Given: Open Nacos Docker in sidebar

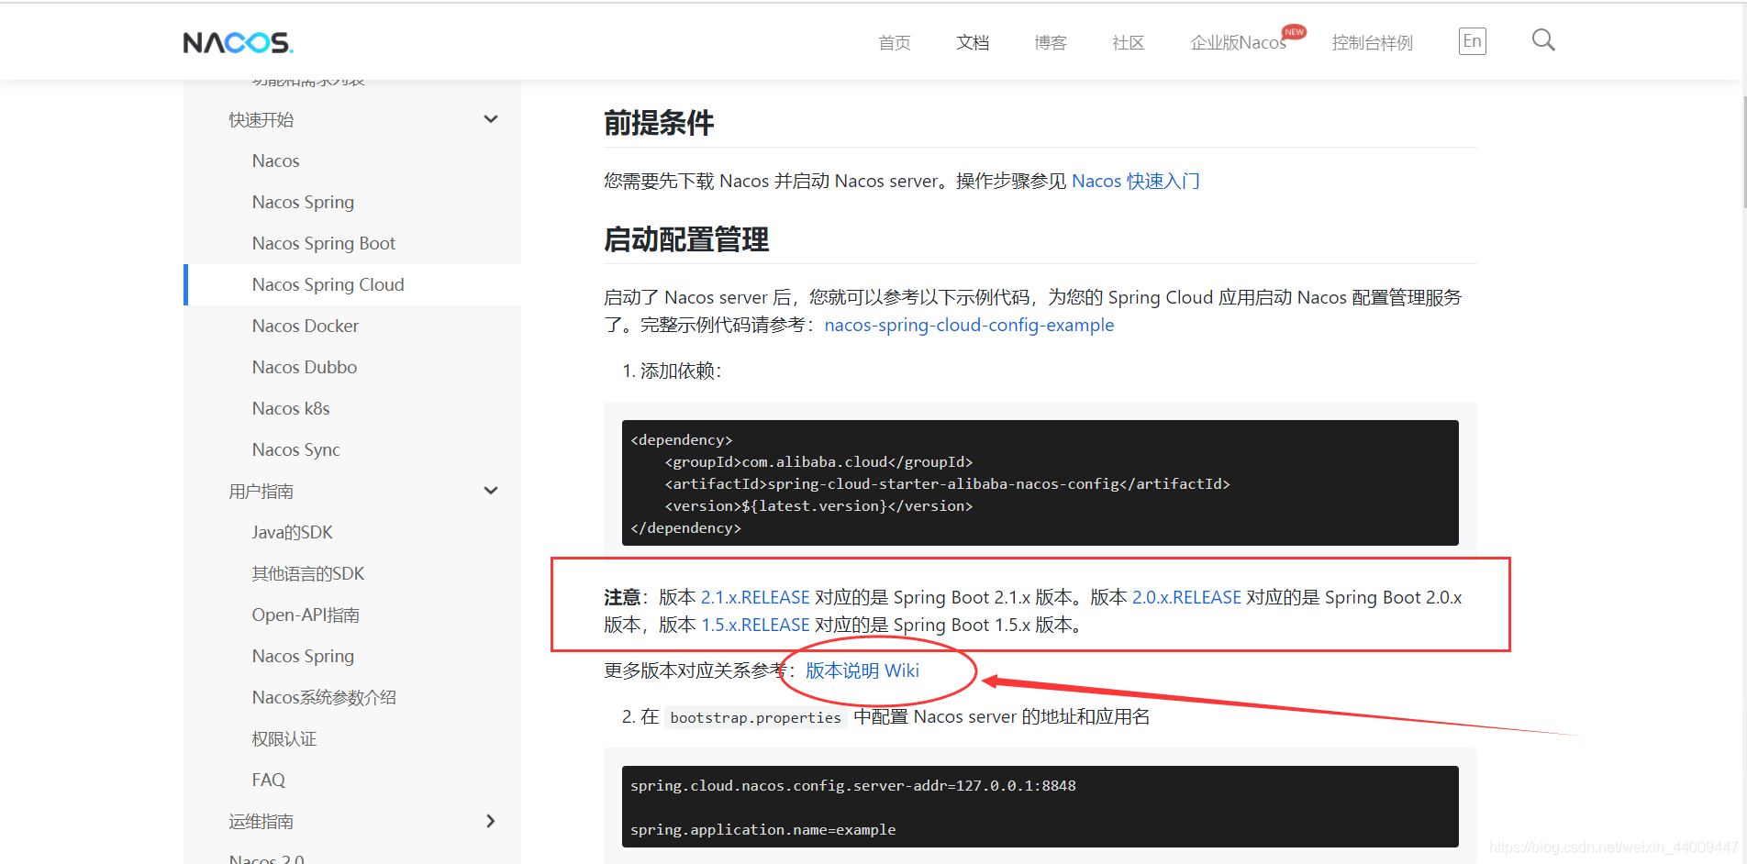Looking at the screenshot, I should (x=305, y=326).
